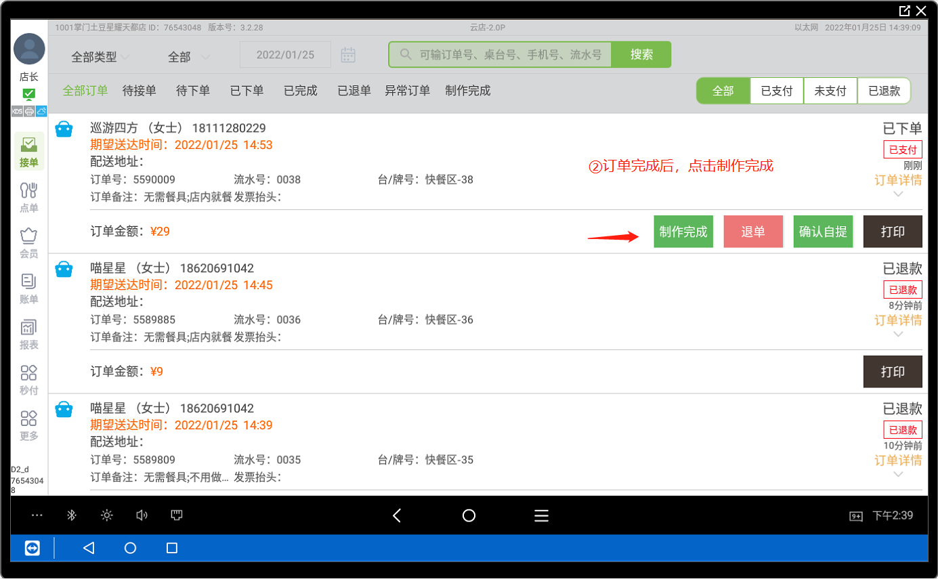Switch to 全部订单 tab
The width and height of the screenshot is (938, 579).
pyautogui.click(x=85, y=91)
